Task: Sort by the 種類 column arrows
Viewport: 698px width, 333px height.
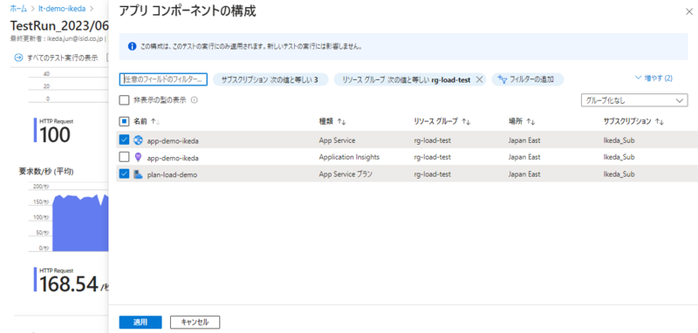Action: coord(341,121)
